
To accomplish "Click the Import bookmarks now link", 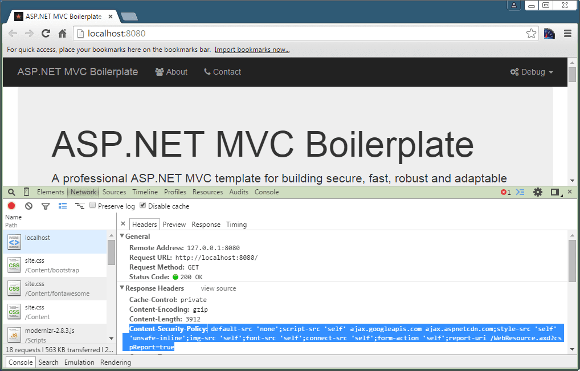I will pos(252,49).
